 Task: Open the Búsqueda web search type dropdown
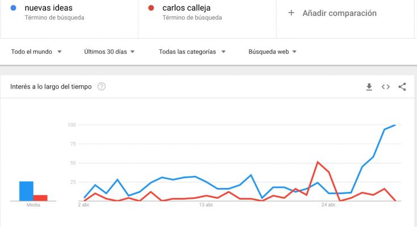click(x=272, y=52)
